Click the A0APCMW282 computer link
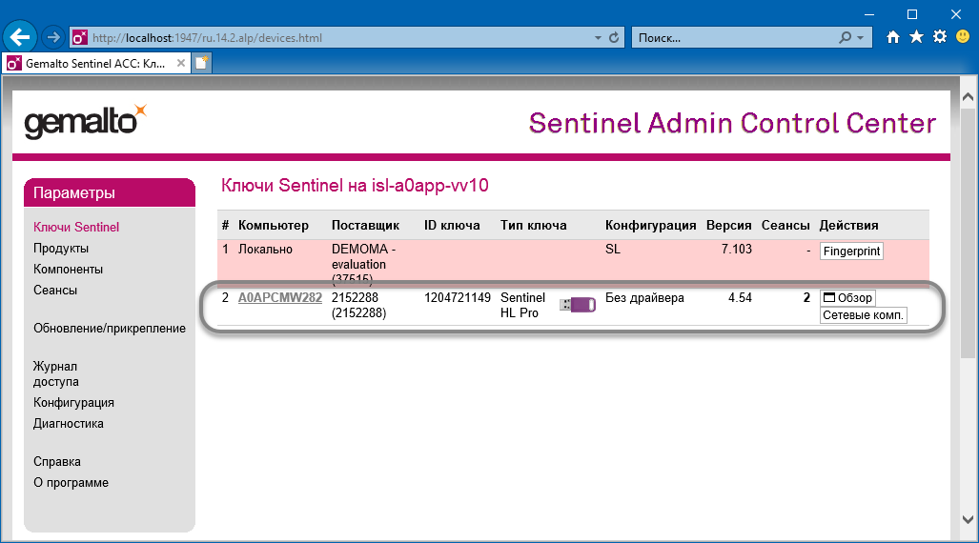Viewport: 979px width, 543px height. coord(280,298)
